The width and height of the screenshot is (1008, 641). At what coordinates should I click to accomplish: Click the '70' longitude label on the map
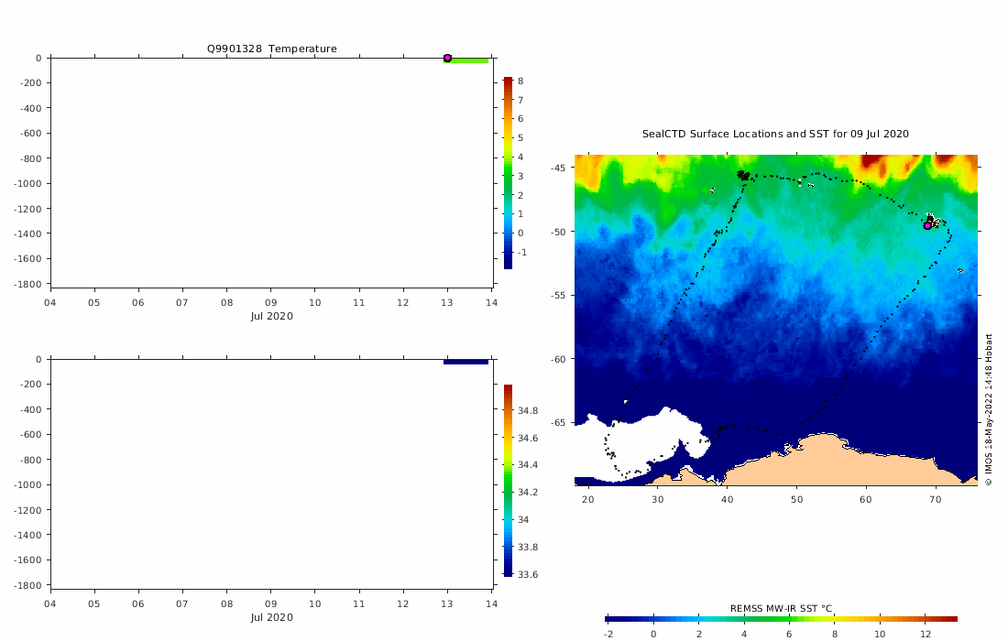936,499
